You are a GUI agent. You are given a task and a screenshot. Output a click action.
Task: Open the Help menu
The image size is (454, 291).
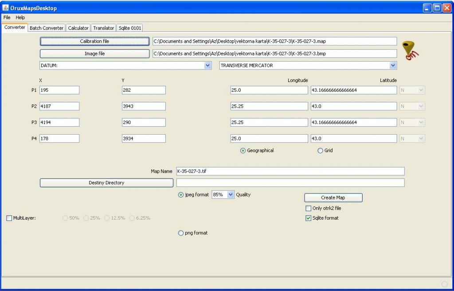[20, 17]
